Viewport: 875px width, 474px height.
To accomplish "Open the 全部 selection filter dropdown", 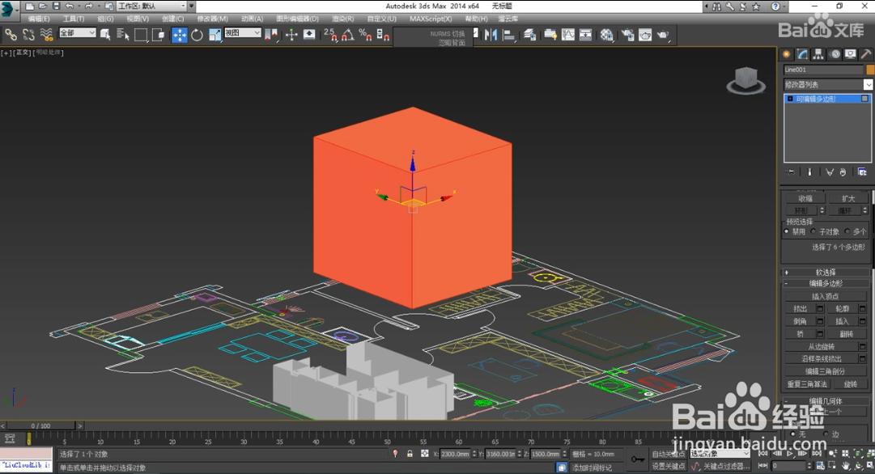I will click(77, 33).
